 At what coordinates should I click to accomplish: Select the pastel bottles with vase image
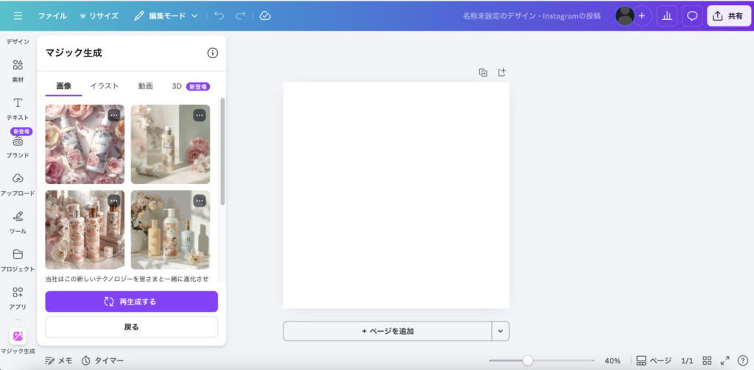[170, 230]
